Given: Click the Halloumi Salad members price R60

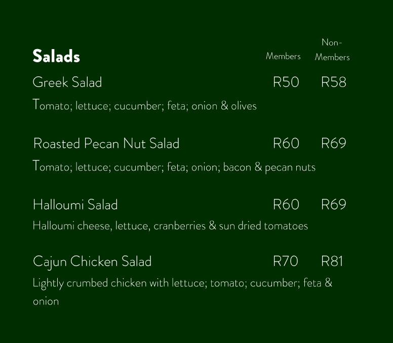Looking at the screenshot, I should click(286, 205).
